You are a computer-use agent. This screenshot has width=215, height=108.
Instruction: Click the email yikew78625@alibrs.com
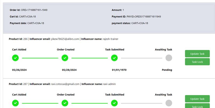coord(65,39)
